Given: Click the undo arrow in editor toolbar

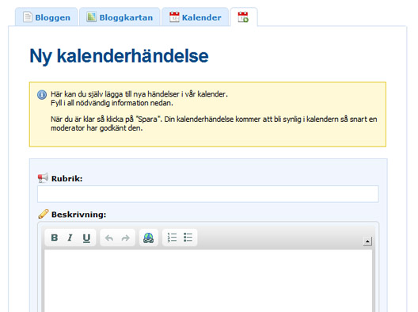Looking at the screenshot, I should 109,238.
